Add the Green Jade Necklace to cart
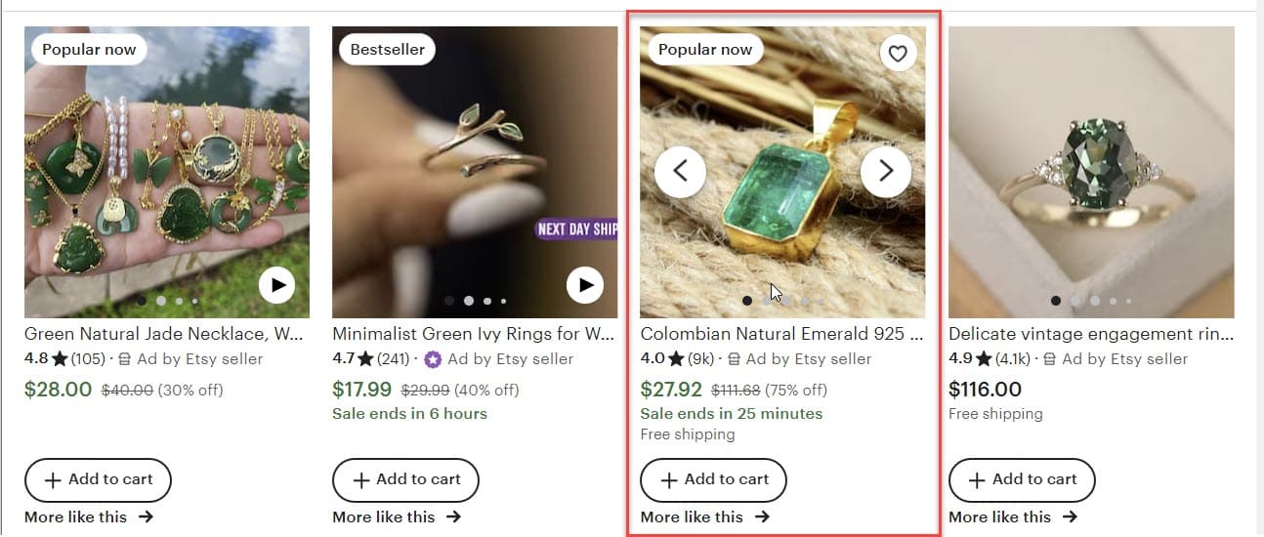The width and height of the screenshot is (1264, 537). 98,479
